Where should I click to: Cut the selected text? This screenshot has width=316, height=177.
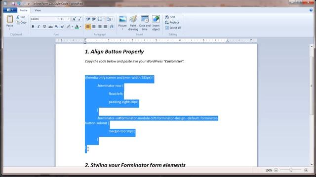pyautogui.click(x=21, y=17)
